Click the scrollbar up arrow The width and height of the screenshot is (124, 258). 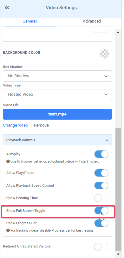[x=118, y=32]
